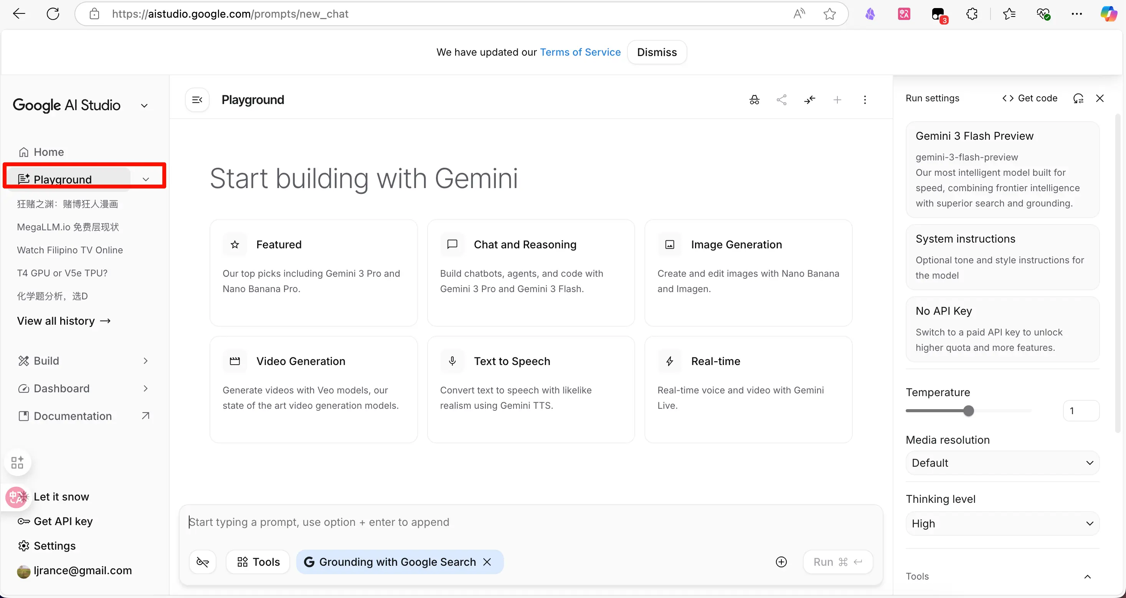Open the Thinking level dropdown
This screenshot has height=598, width=1126.
(x=1002, y=524)
